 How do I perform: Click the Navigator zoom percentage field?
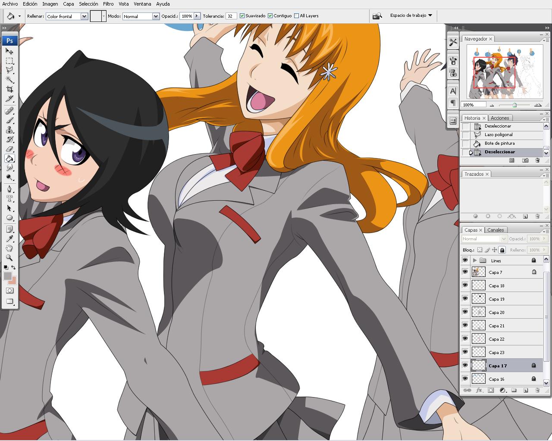point(474,105)
